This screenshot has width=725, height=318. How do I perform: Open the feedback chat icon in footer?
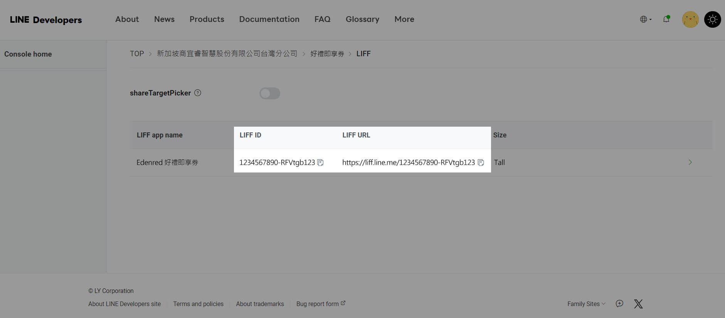(x=619, y=304)
